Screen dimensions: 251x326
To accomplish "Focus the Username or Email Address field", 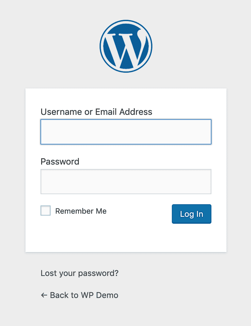I will (x=125, y=132).
